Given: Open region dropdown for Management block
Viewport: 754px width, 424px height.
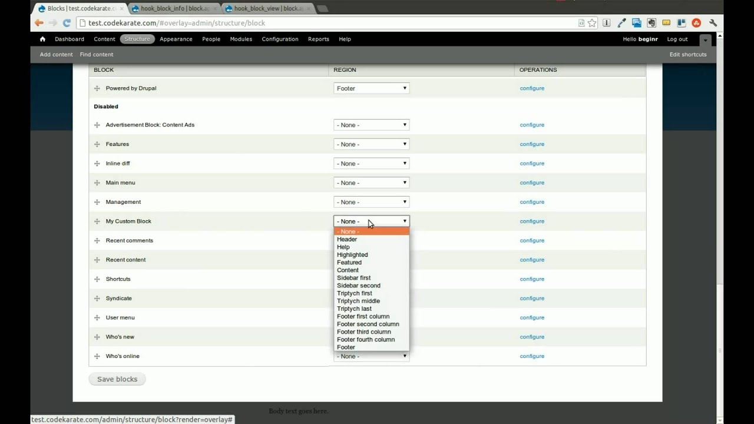Looking at the screenshot, I should pyautogui.click(x=371, y=202).
